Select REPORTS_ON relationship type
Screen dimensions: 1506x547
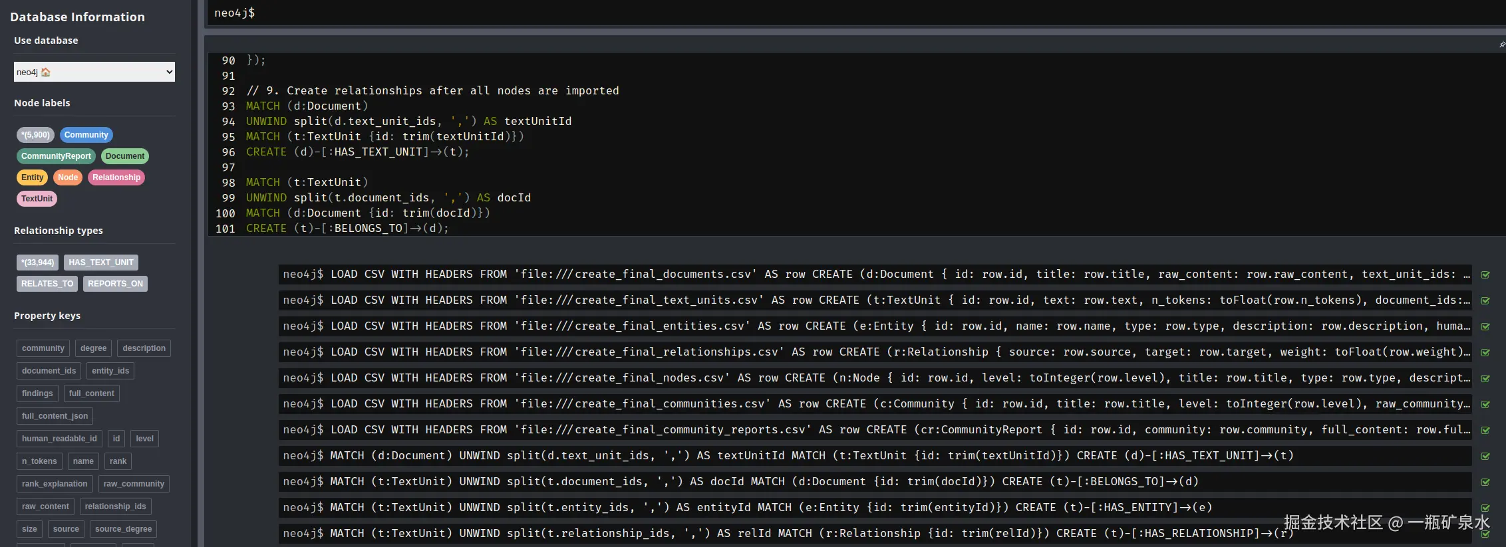click(115, 284)
